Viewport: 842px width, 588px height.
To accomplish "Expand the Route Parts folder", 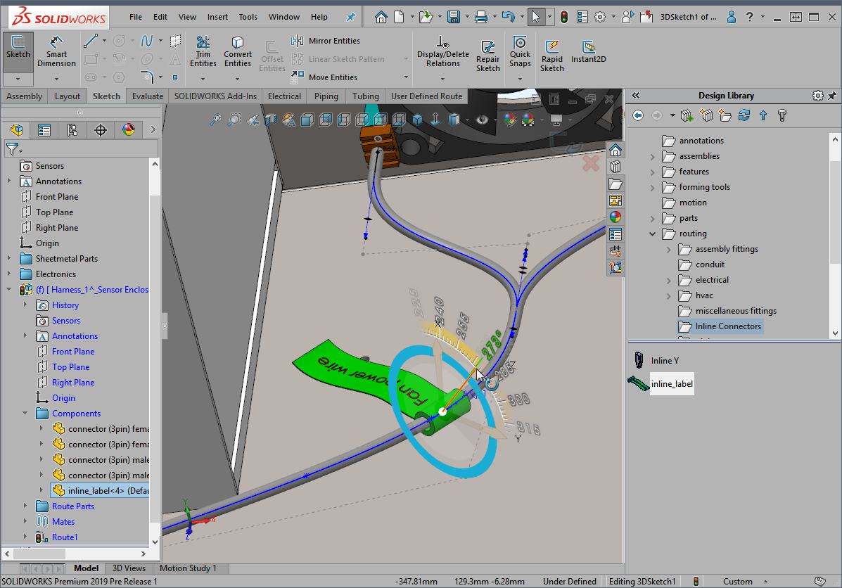I will (x=25, y=506).
